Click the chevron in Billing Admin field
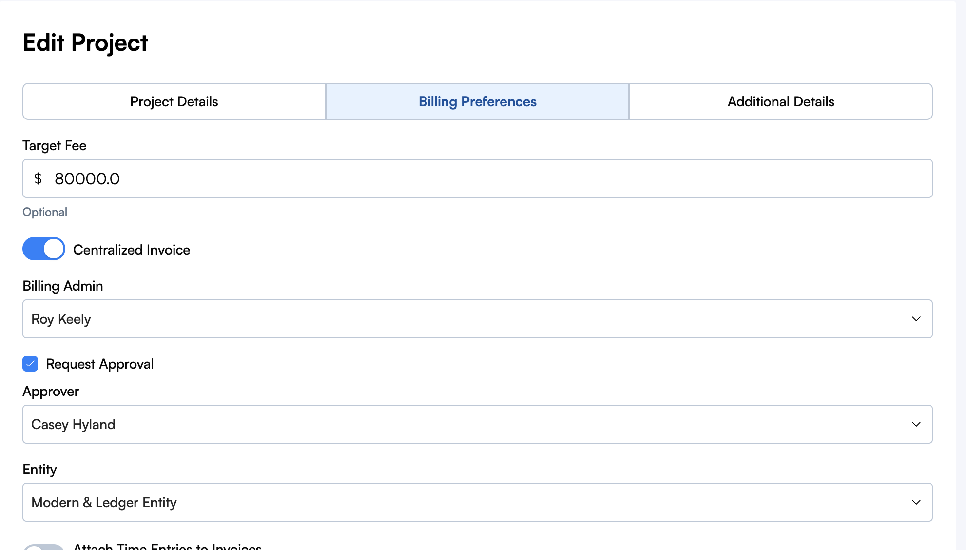The height and width of the screenshot is (550, 966). [916, 319]
